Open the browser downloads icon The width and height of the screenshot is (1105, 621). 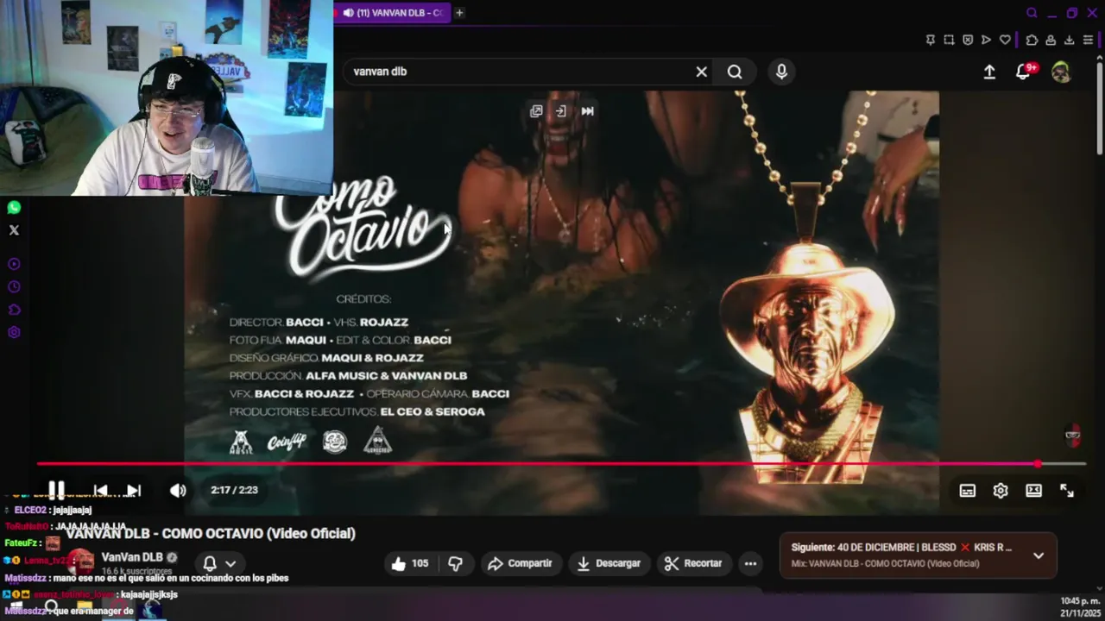[1069, 40]
